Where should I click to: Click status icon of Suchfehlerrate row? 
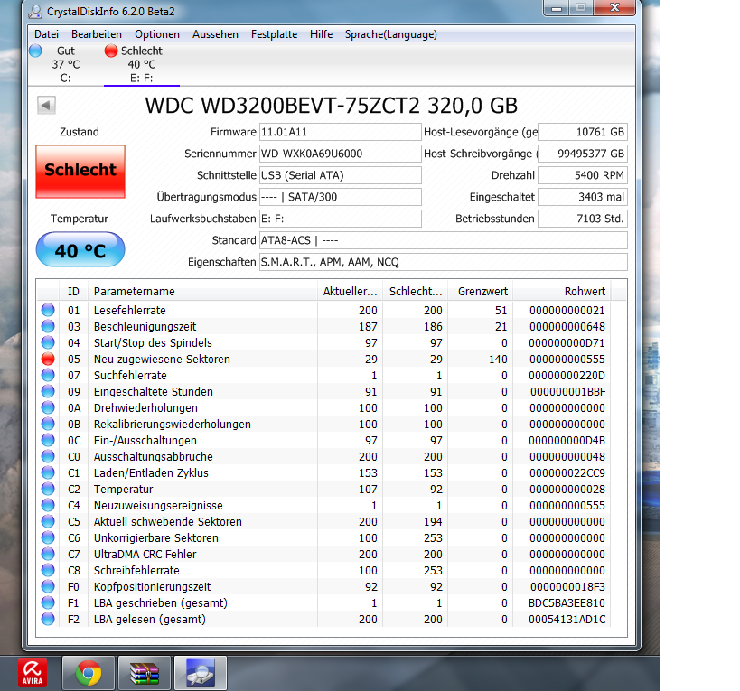click(x=48, y=375)
